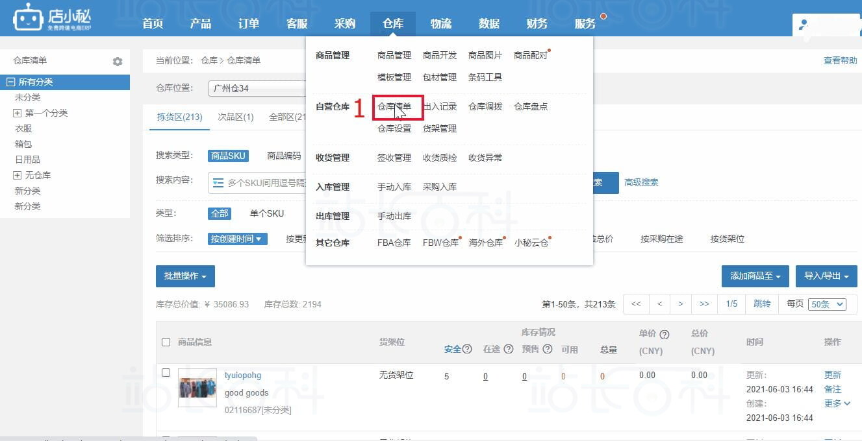862x441 pixels.
Task: Click the thumbnail image of good goods product
Action: pos(197,387)
